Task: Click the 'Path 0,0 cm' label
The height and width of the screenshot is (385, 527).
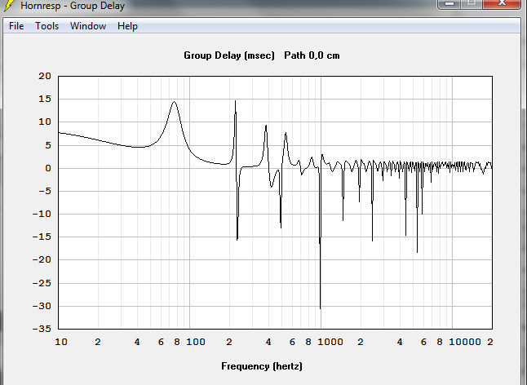Action: click(312, 55)
